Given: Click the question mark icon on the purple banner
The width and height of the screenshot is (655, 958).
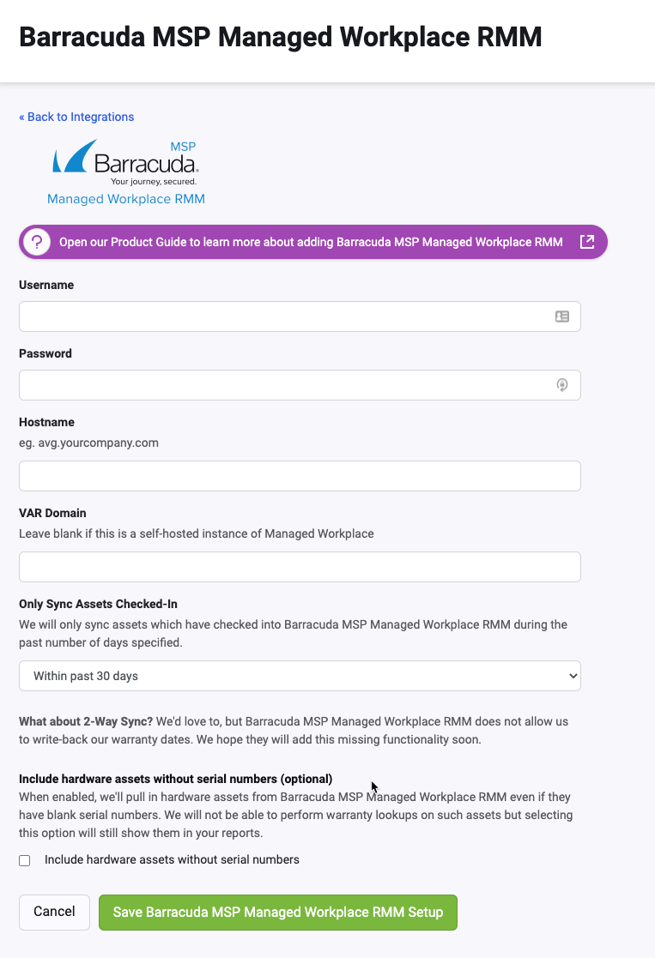Looking at the screenshot, I should 36,242.
